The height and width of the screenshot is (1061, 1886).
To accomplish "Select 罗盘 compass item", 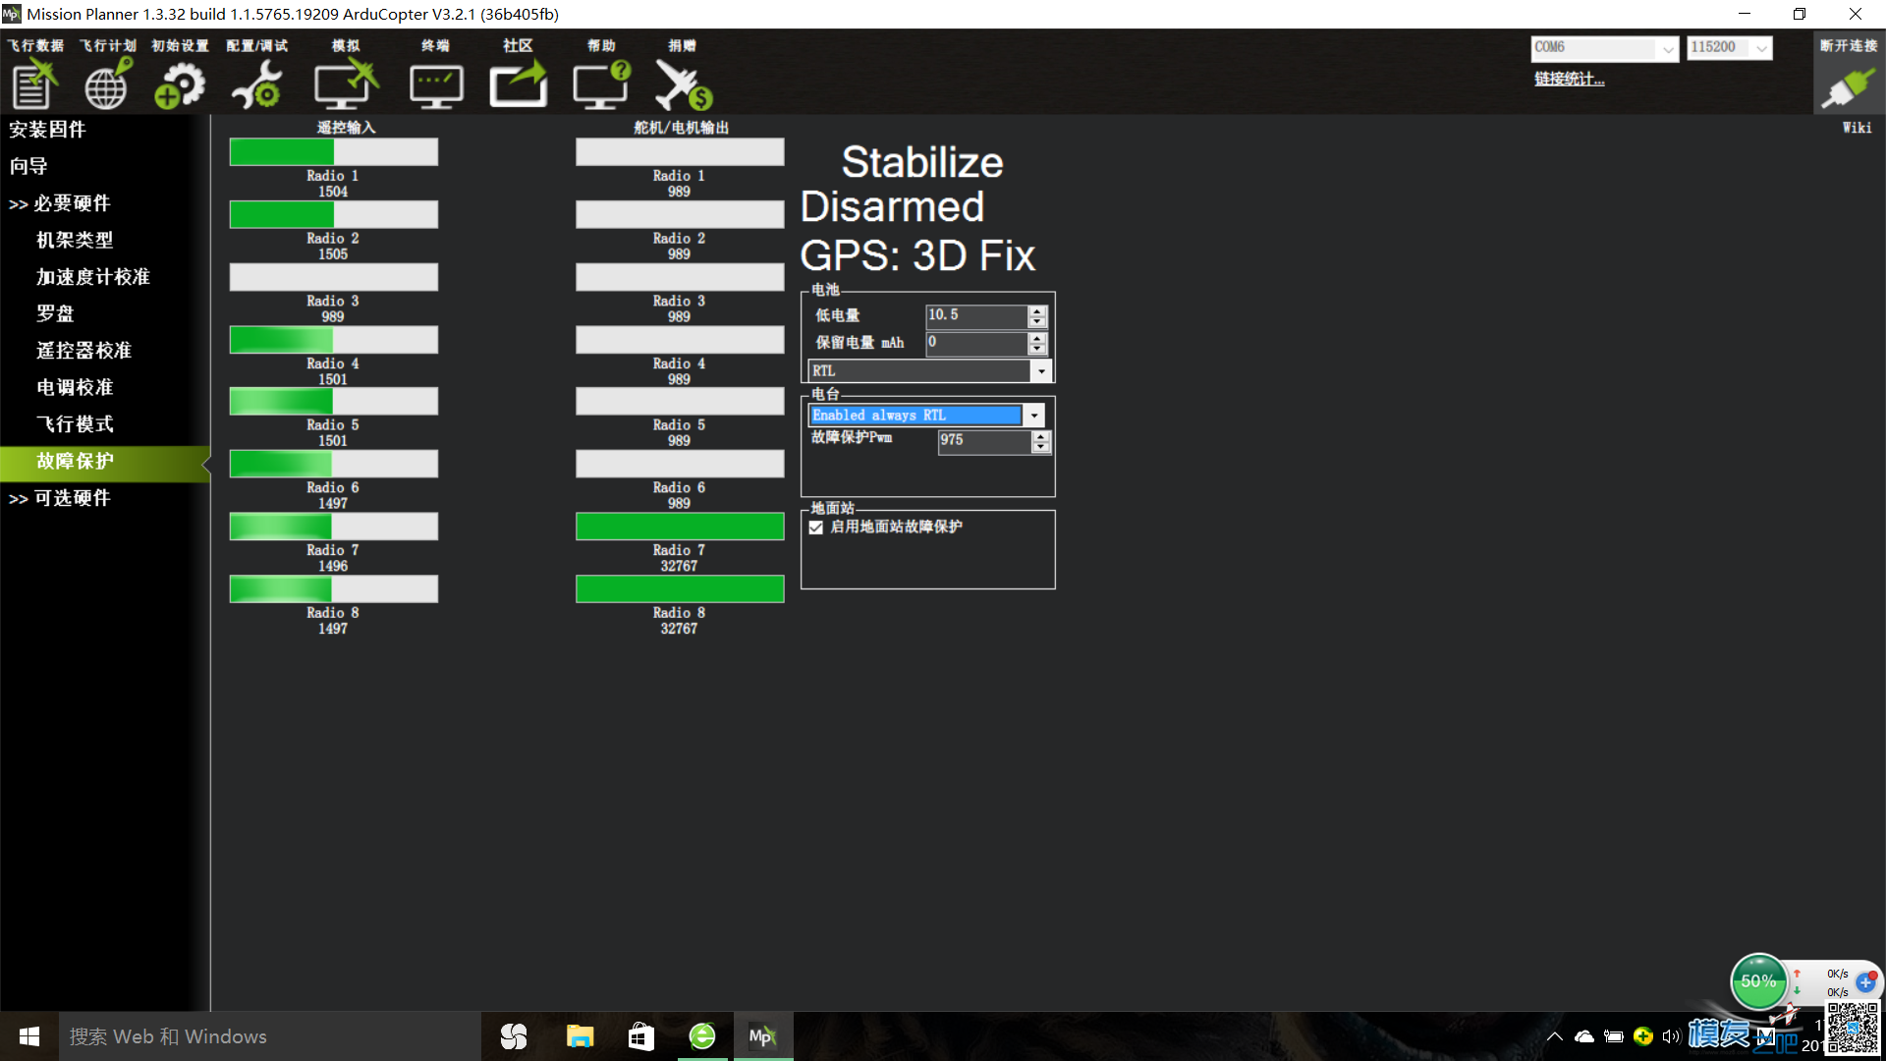I will pyautogui.click(x=55, y=313).
